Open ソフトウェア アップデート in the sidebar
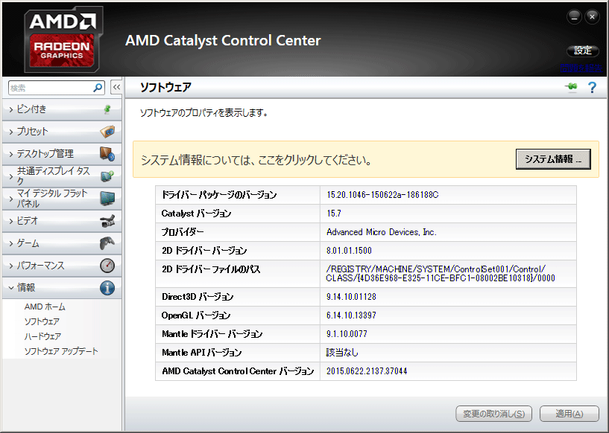 click(61, 351)
